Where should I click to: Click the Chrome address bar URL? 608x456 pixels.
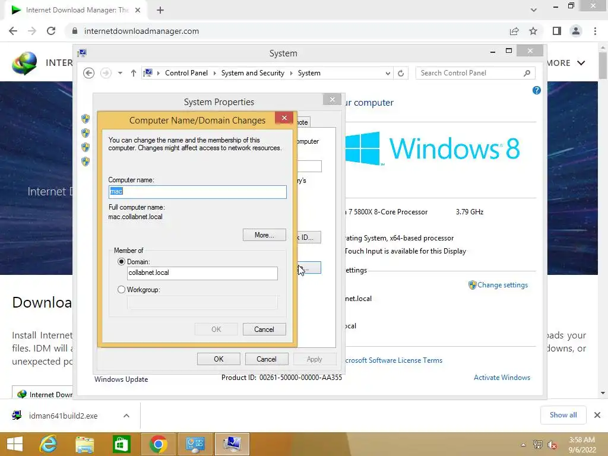141,31
